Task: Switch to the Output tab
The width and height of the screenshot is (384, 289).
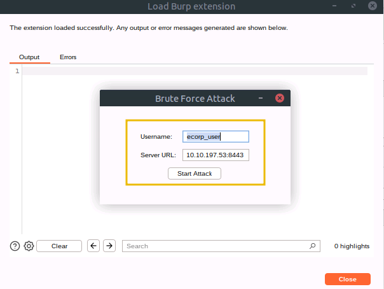Action: 29,57
